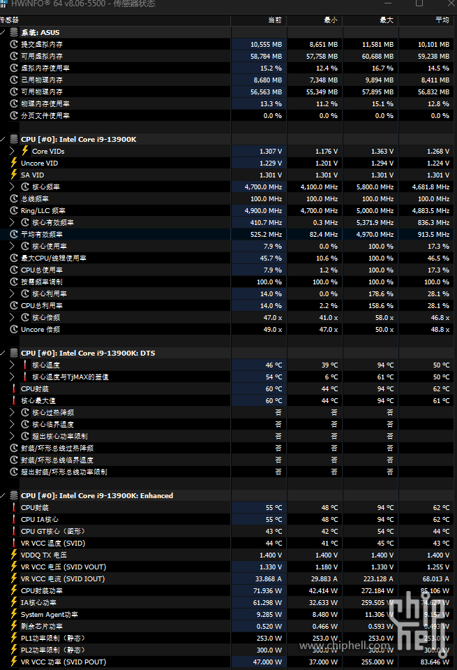Viewport: 457px width, 670px height.
Task: Collapse the i9-13900K: DTS group
Action: click(3, 353)
